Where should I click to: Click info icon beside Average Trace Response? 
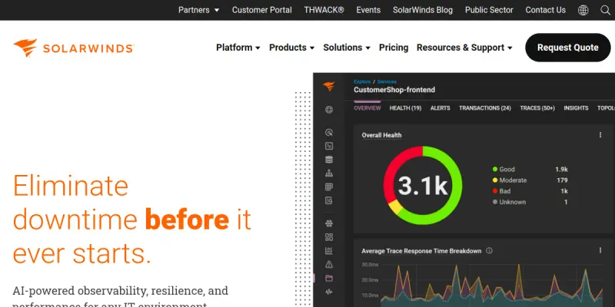(x=489, y=251)
